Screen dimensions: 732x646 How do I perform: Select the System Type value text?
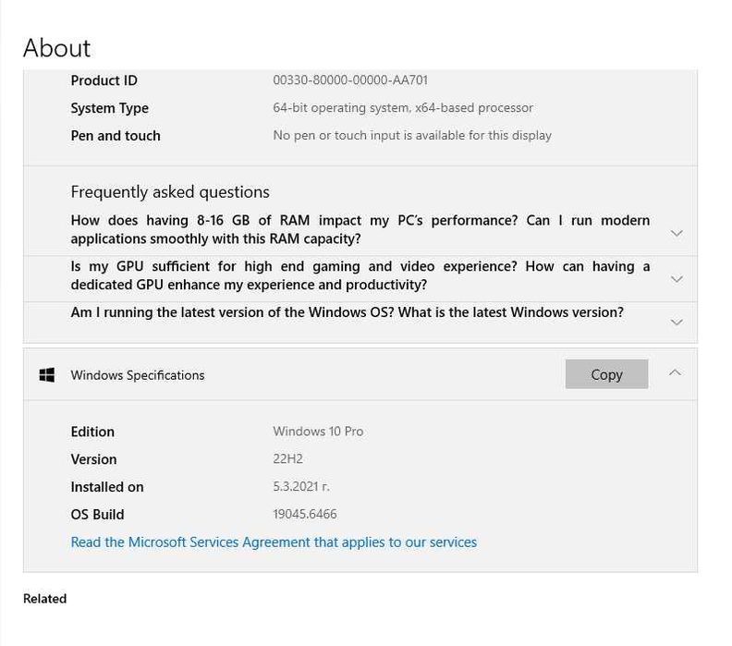point(403,108)
